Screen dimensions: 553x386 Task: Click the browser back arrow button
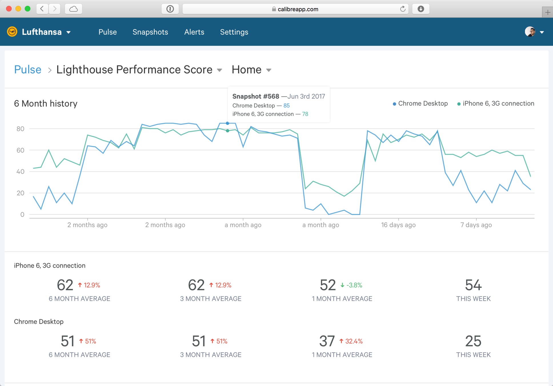pos(42,9)
